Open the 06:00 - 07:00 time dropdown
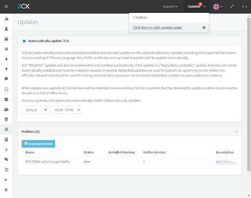 (x=66, y=110)
